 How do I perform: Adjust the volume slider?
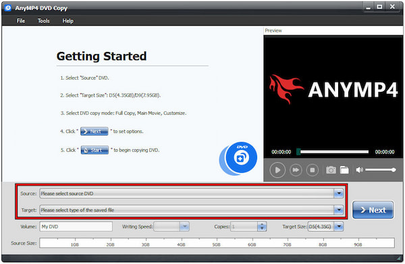[x=381, y=169]
